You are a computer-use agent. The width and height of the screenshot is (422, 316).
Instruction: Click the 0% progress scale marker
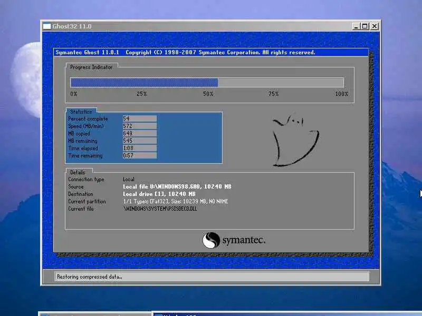(74, 94)
